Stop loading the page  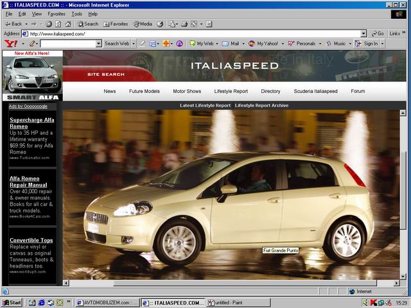[49, 24]
